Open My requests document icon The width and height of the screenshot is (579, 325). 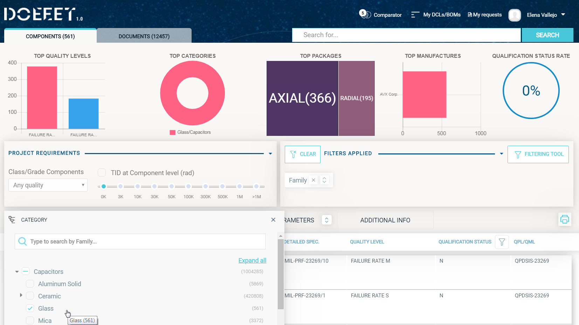[x=470, y=15]
